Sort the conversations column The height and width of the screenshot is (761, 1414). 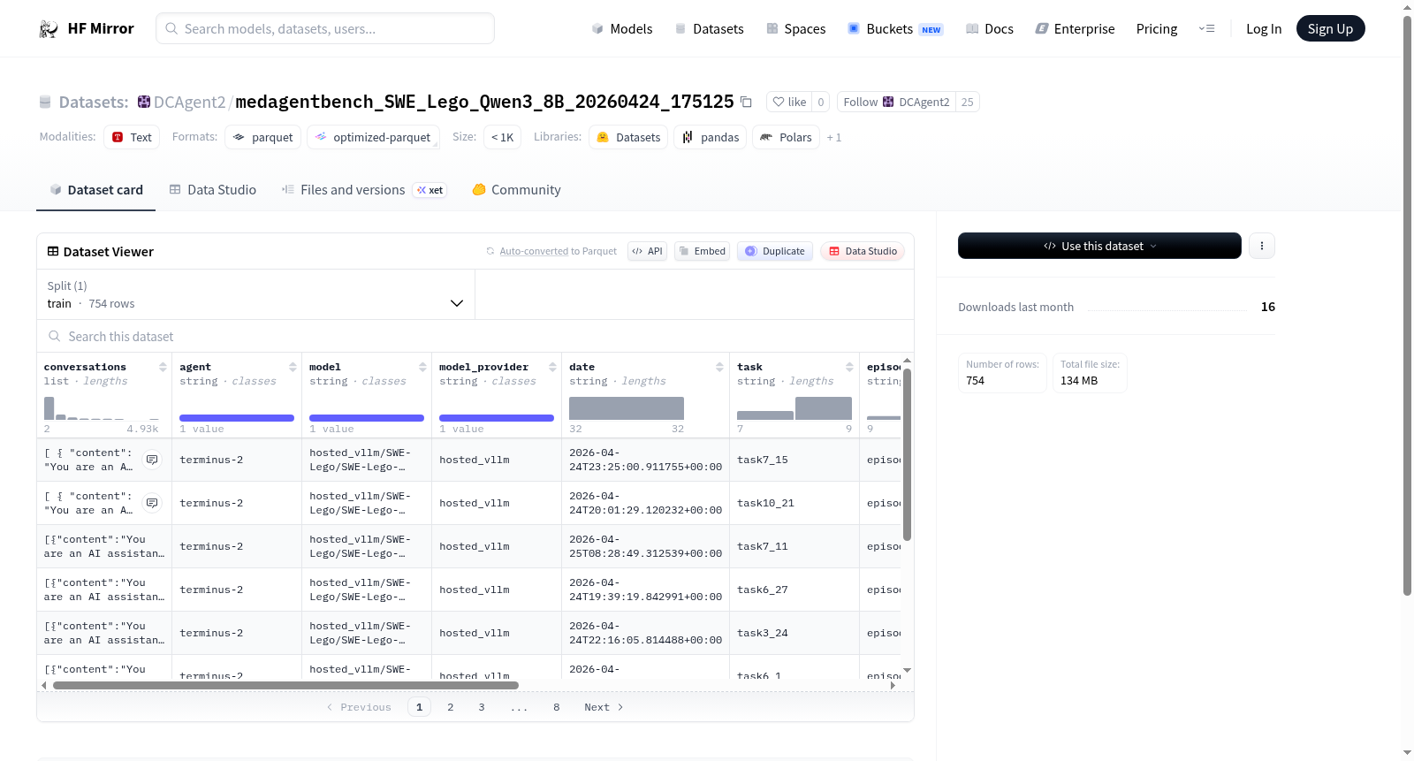point(163,367)
